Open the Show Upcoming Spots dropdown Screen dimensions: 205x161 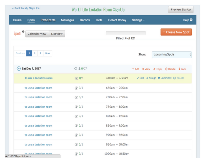coord(172,54)
